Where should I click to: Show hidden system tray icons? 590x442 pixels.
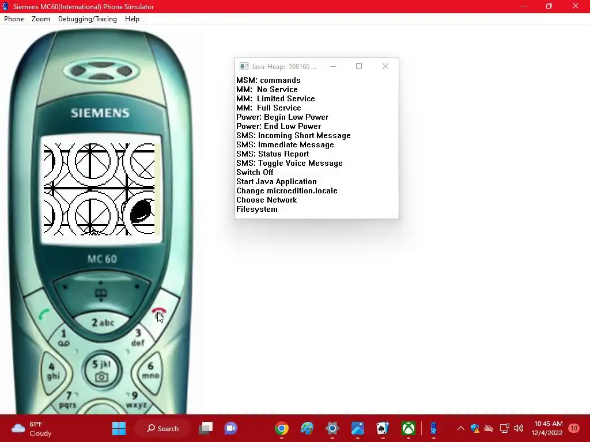[x=460, y=428]
